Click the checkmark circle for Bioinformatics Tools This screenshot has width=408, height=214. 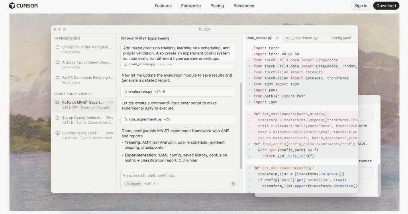pyautogui.click(x=57, y=133)
